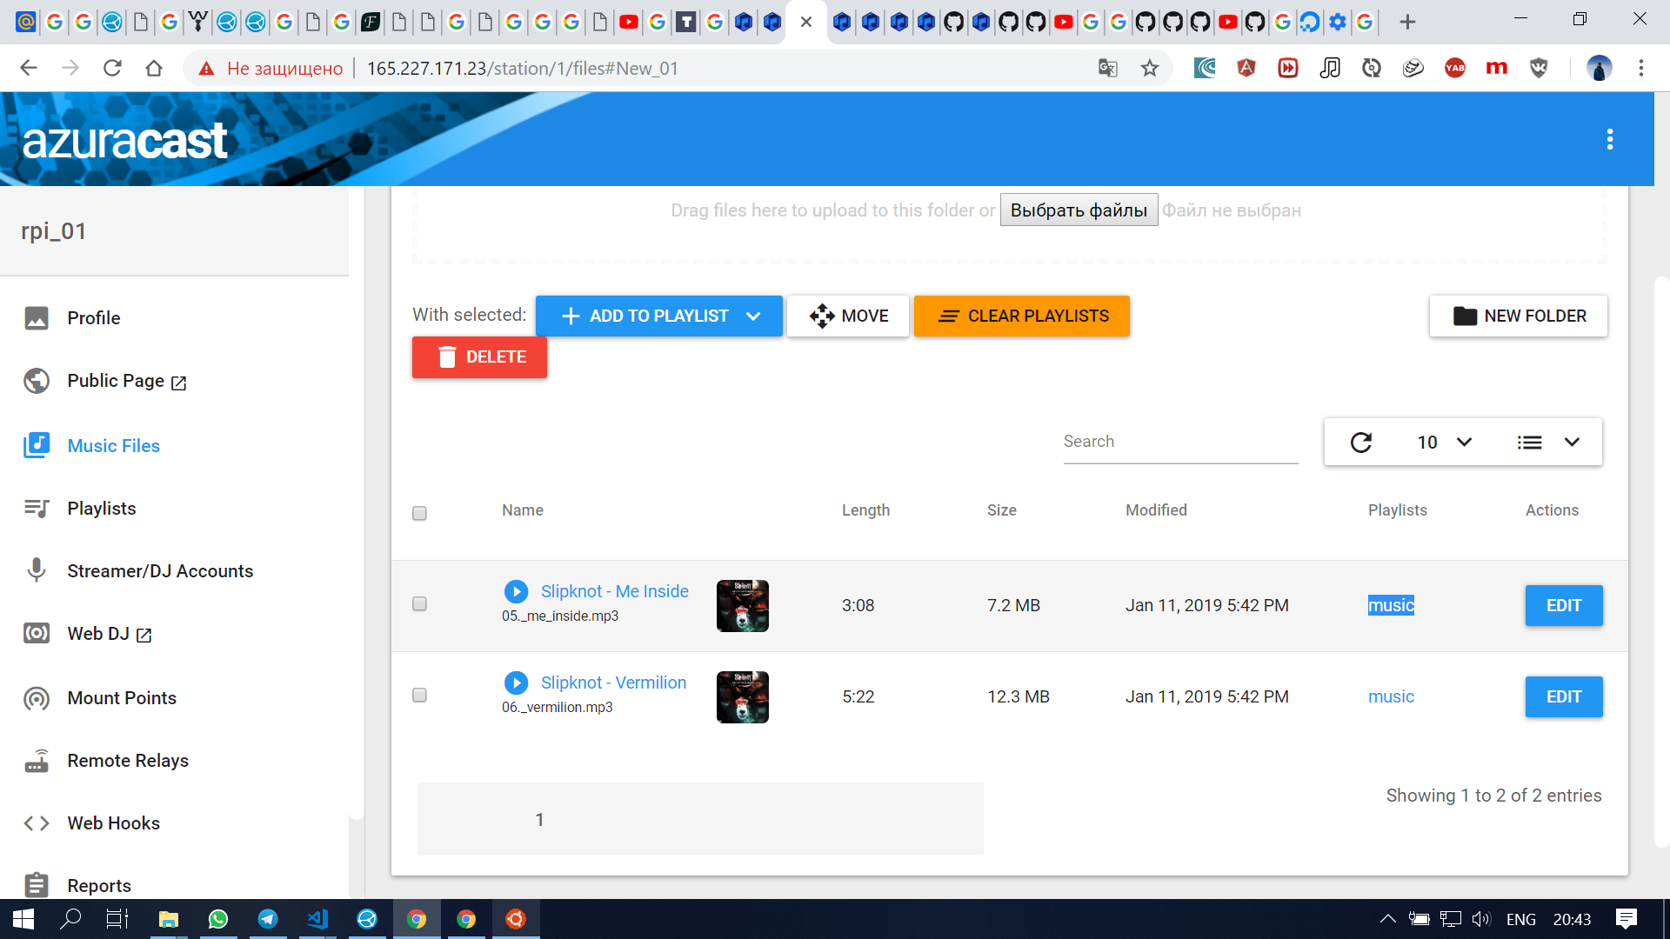The image size is (1670, 939).
Task: Click the Mount Points icon
Action: 37,697
